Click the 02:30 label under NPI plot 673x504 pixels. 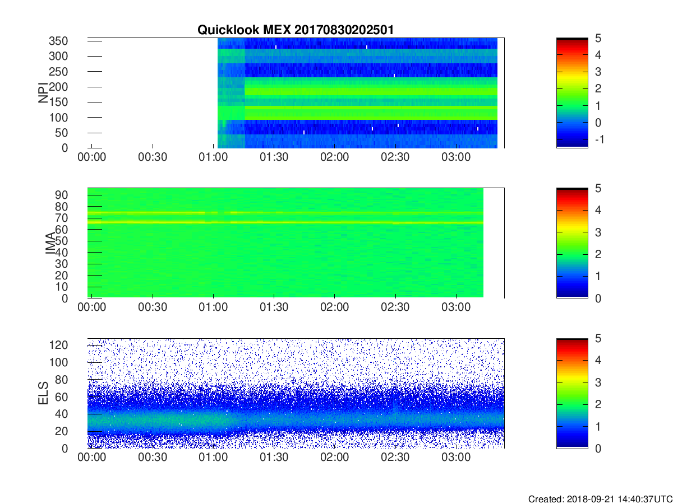tap(395, 157)
